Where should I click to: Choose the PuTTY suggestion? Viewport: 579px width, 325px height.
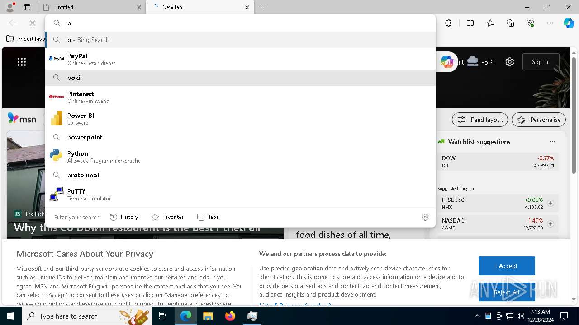[x=241, y=194]
